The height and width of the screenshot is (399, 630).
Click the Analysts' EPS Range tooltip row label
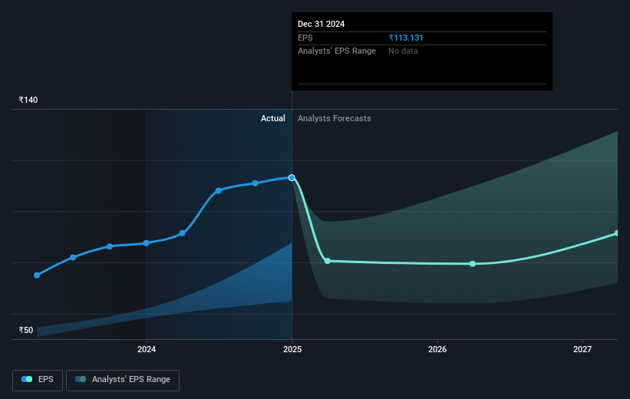click(337, 51)
